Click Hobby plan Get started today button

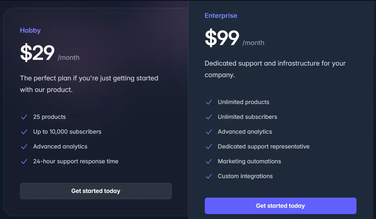coord(96,191)
